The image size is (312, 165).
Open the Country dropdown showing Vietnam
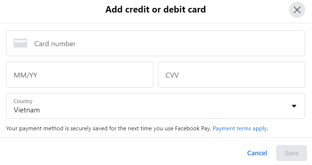click(x=155, y=106)
